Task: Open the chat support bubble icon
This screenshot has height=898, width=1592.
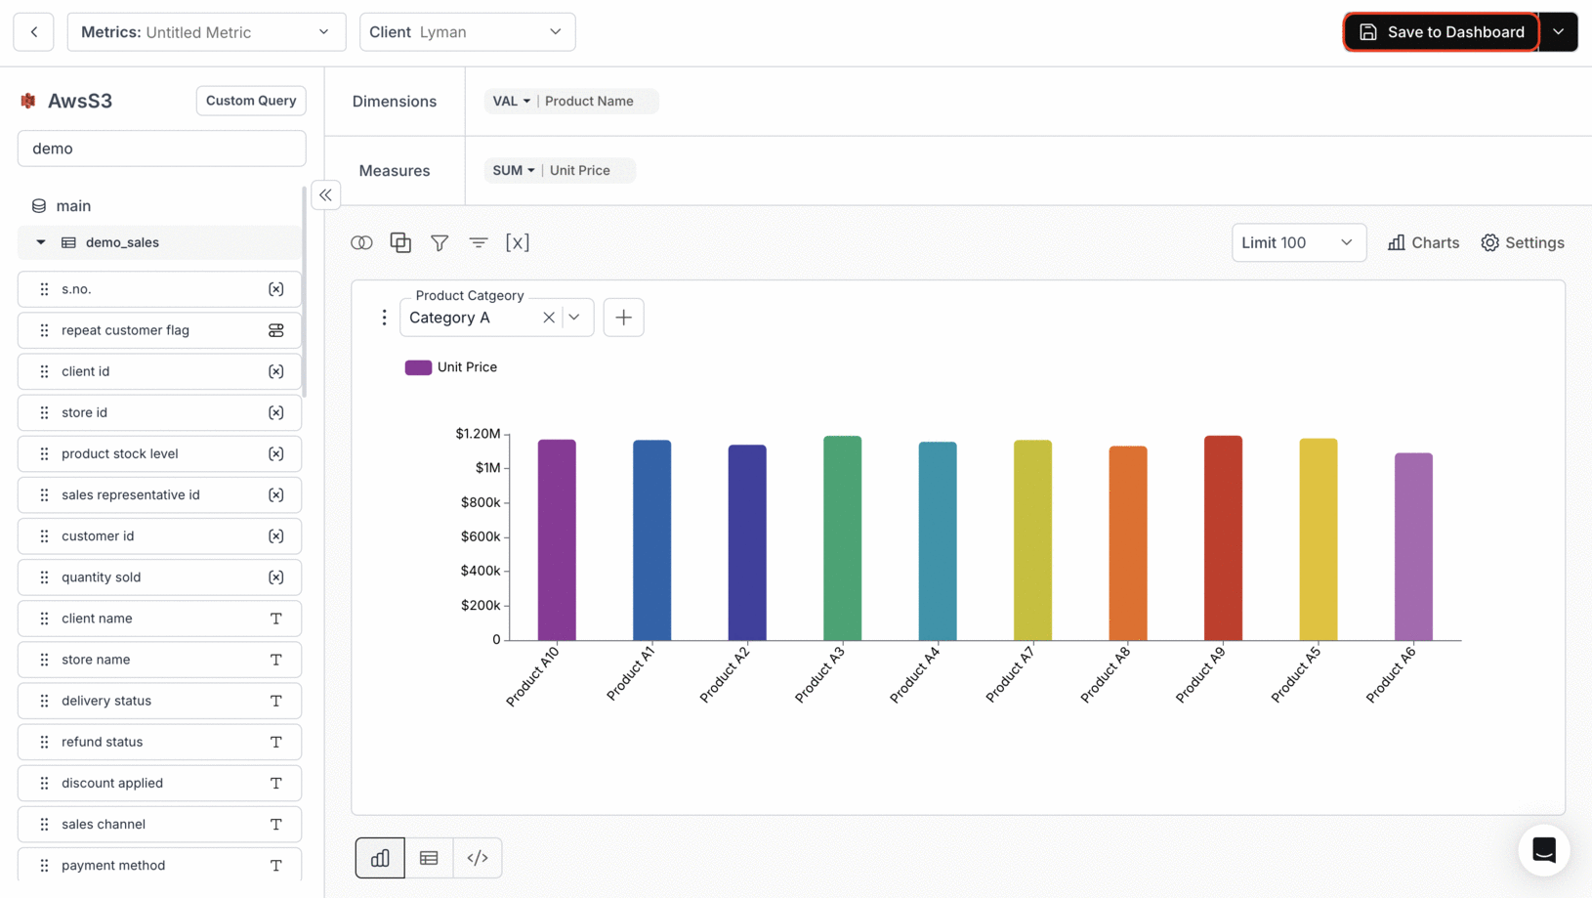Action: tap(1544, 850)
